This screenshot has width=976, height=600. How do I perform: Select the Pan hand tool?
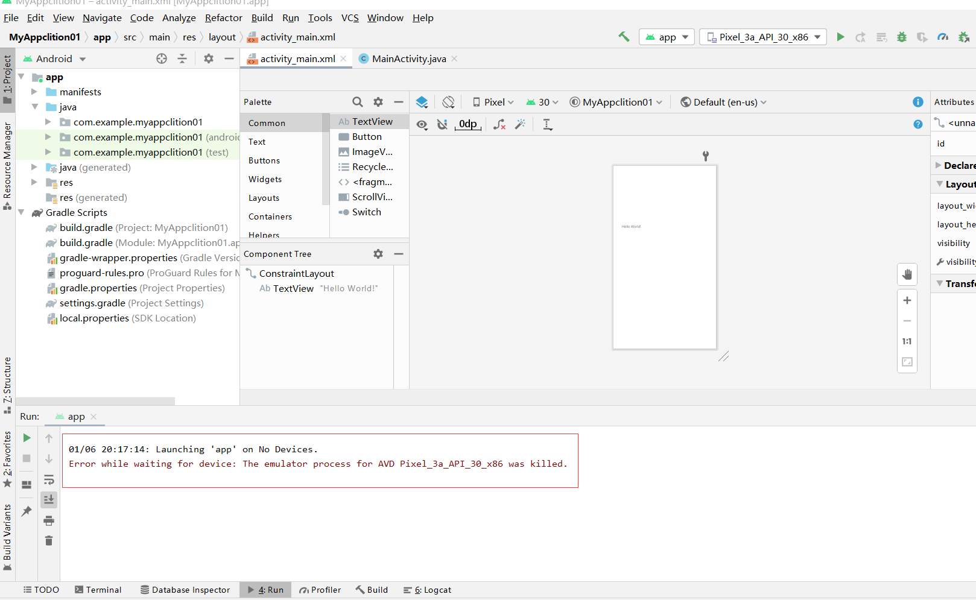[x=907, y=274]
